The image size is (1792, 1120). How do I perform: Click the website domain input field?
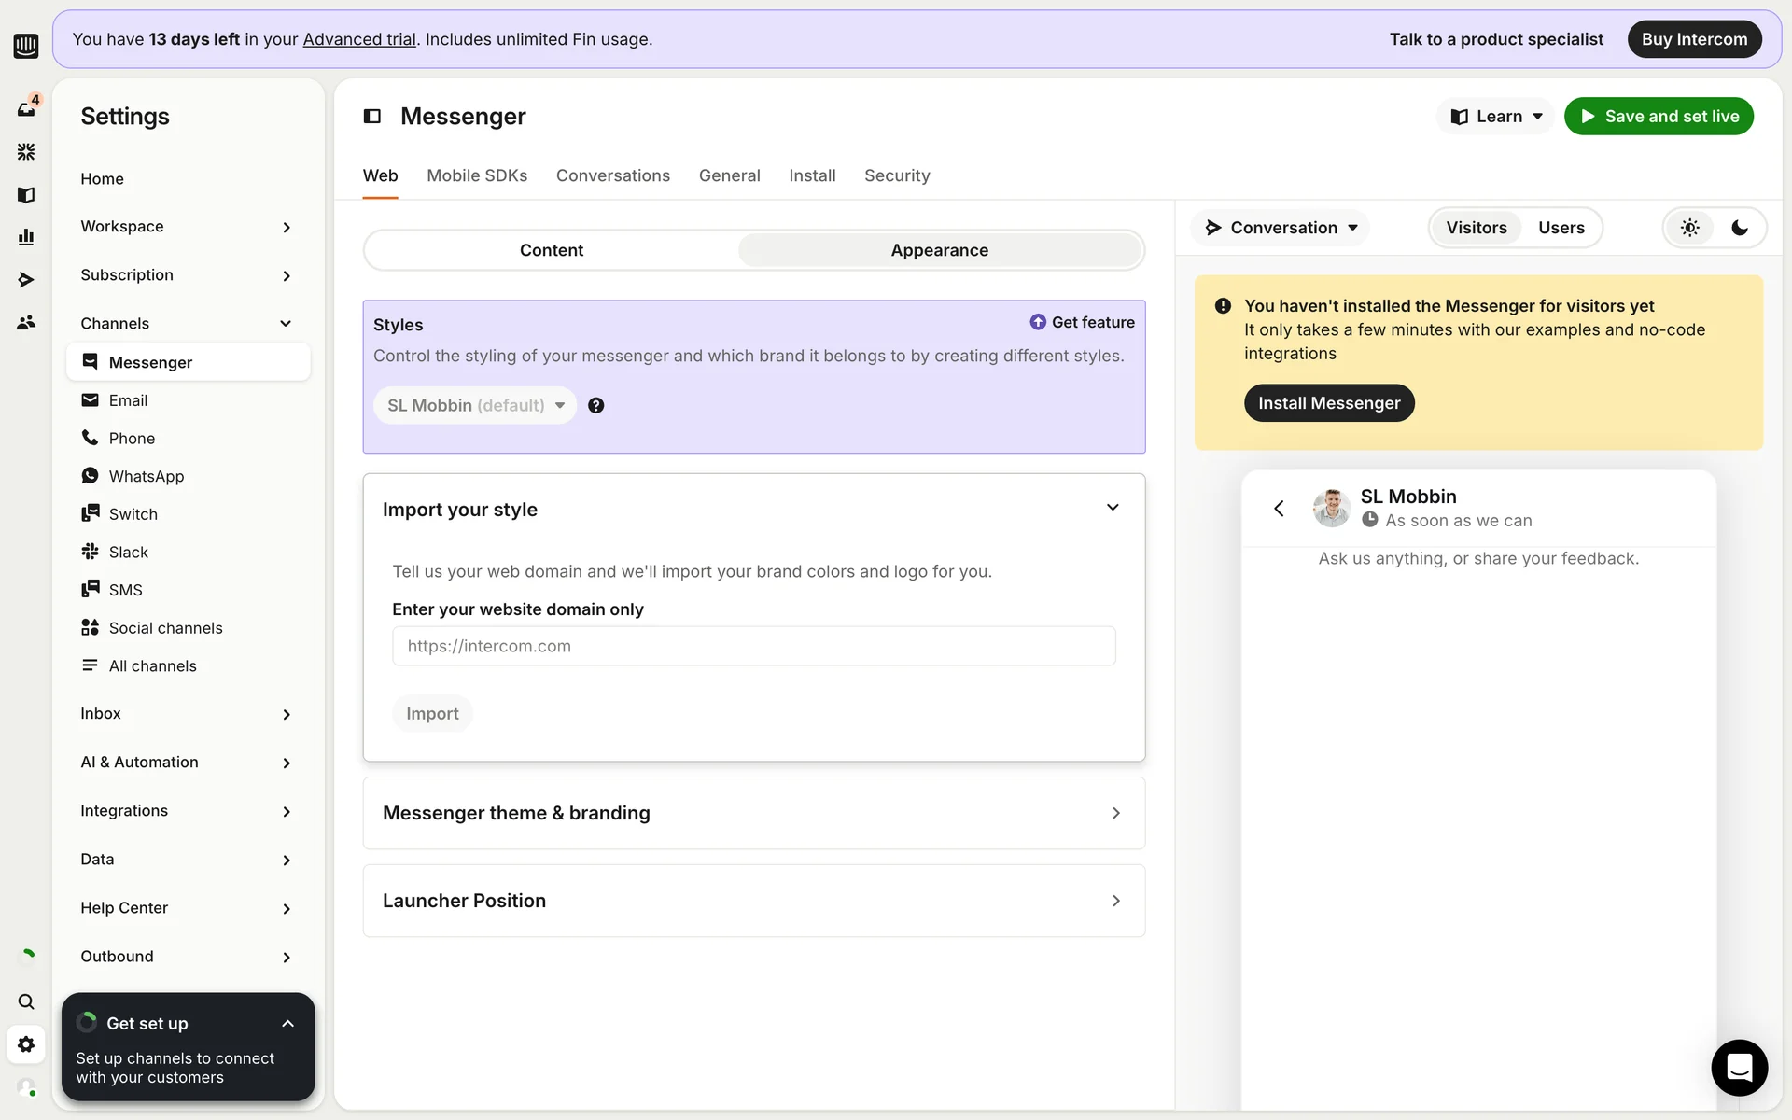[x=753, y=646]
